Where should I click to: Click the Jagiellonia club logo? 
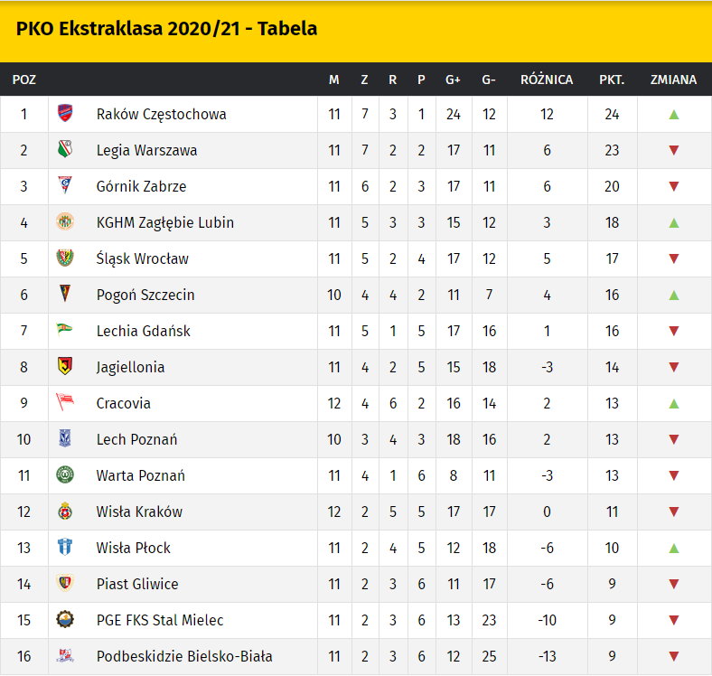click(65, 367)
